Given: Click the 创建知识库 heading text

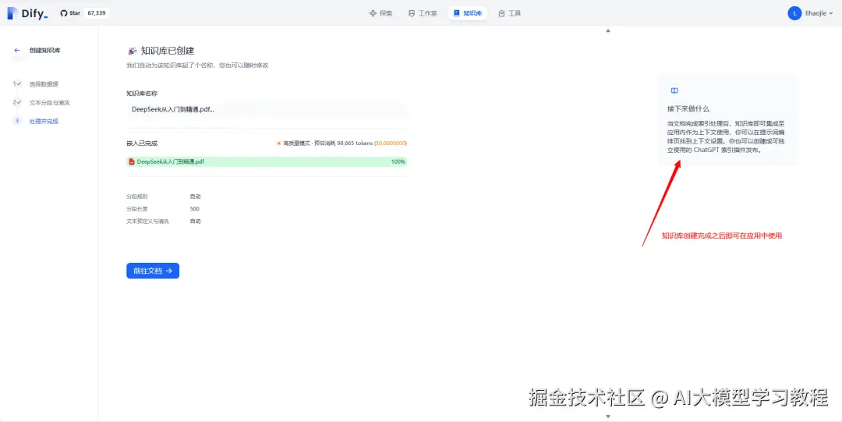Looking at the screenshot, I should (45, 51).
